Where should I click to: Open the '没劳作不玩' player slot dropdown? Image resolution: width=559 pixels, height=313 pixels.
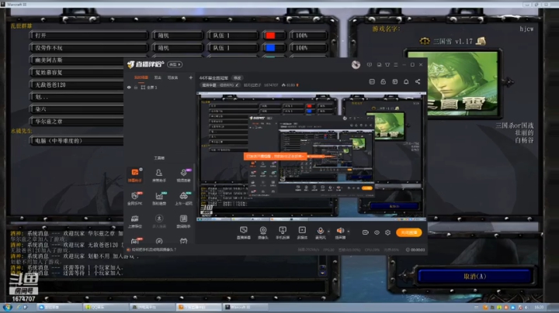coord(89,48)
